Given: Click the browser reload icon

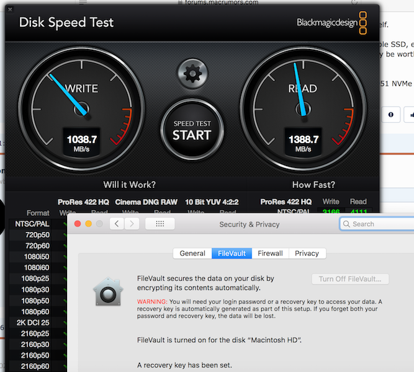Looking at the screenshot, I should pos(354,2).
